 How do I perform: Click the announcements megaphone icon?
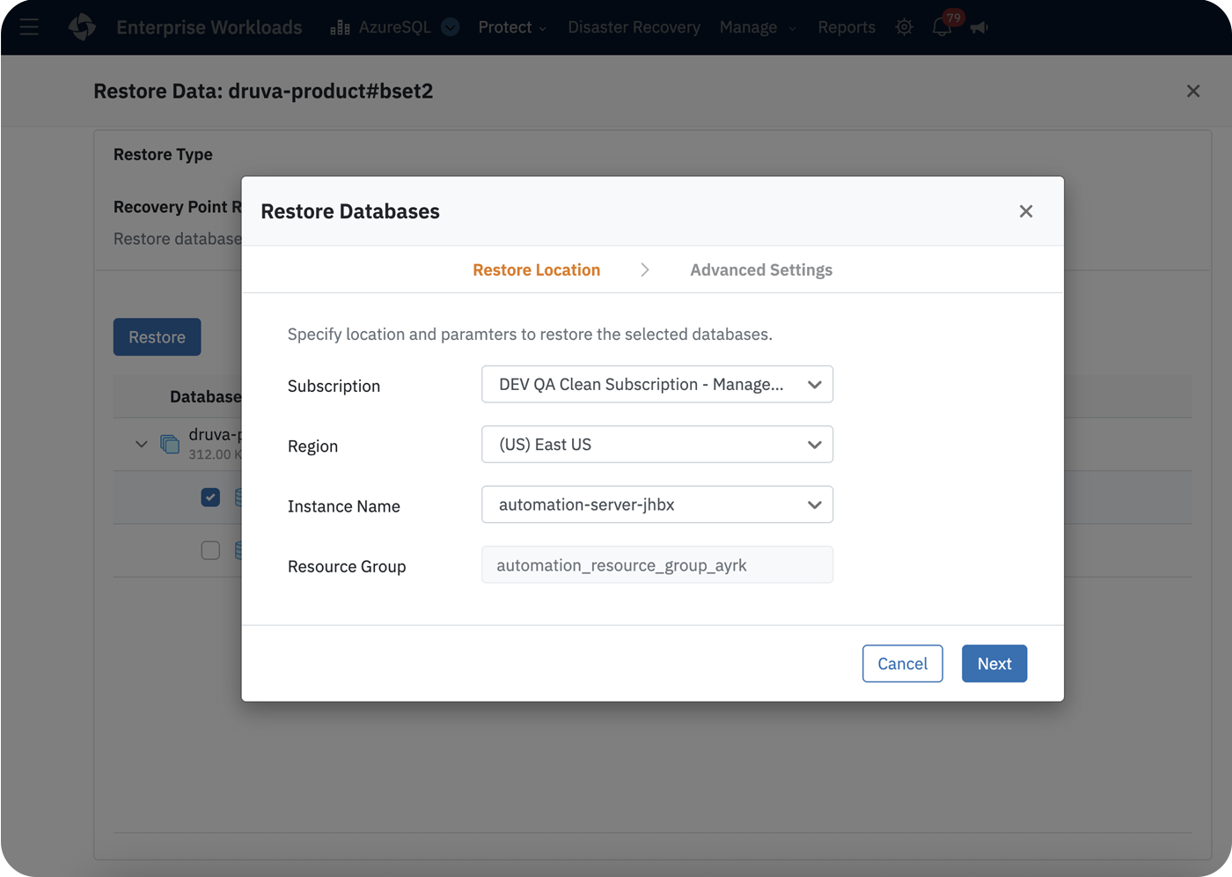pos(979,27)
